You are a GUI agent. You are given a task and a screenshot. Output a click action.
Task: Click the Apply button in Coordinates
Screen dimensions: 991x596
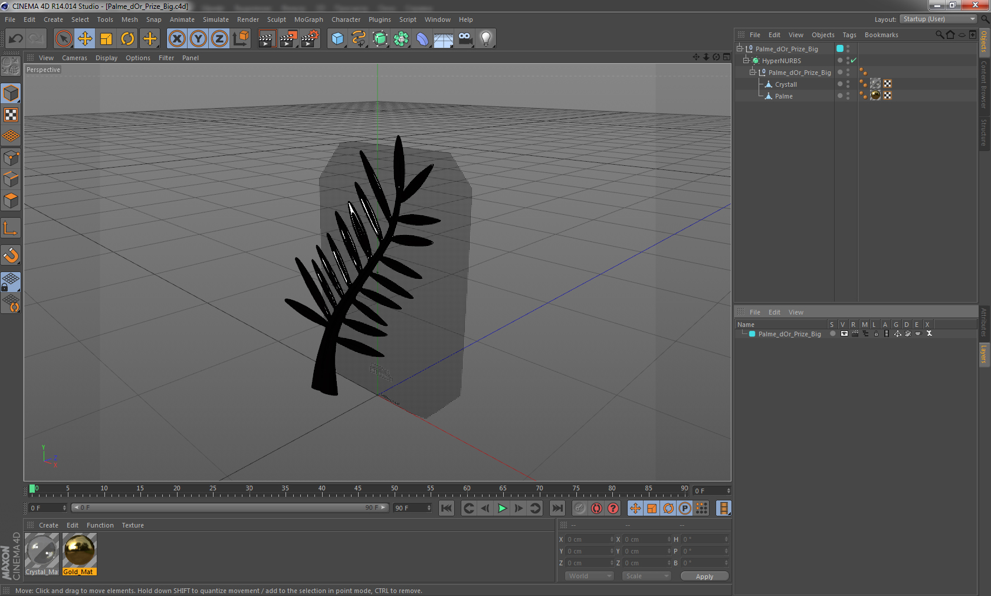click(x=704, y=577)
